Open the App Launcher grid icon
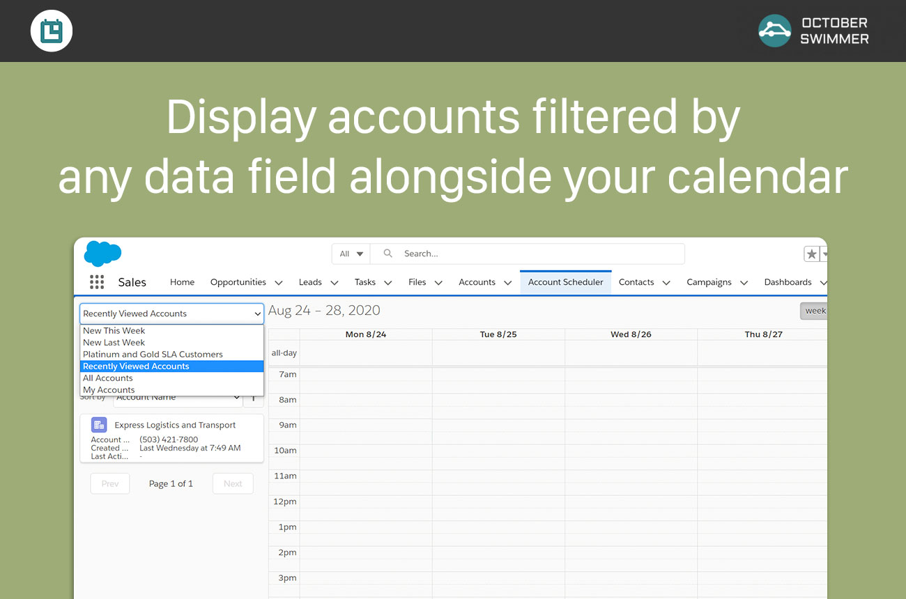Image resolution: width=906 pixels, height=599 pixels. [x=97, y=282]
